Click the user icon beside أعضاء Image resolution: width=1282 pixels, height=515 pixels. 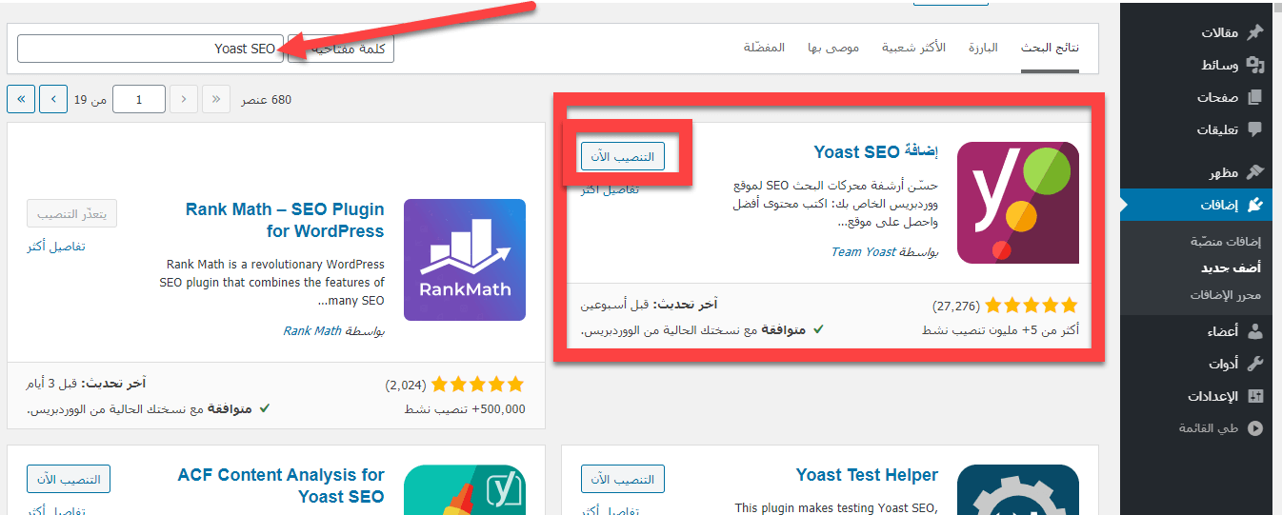coord(1254,331)
